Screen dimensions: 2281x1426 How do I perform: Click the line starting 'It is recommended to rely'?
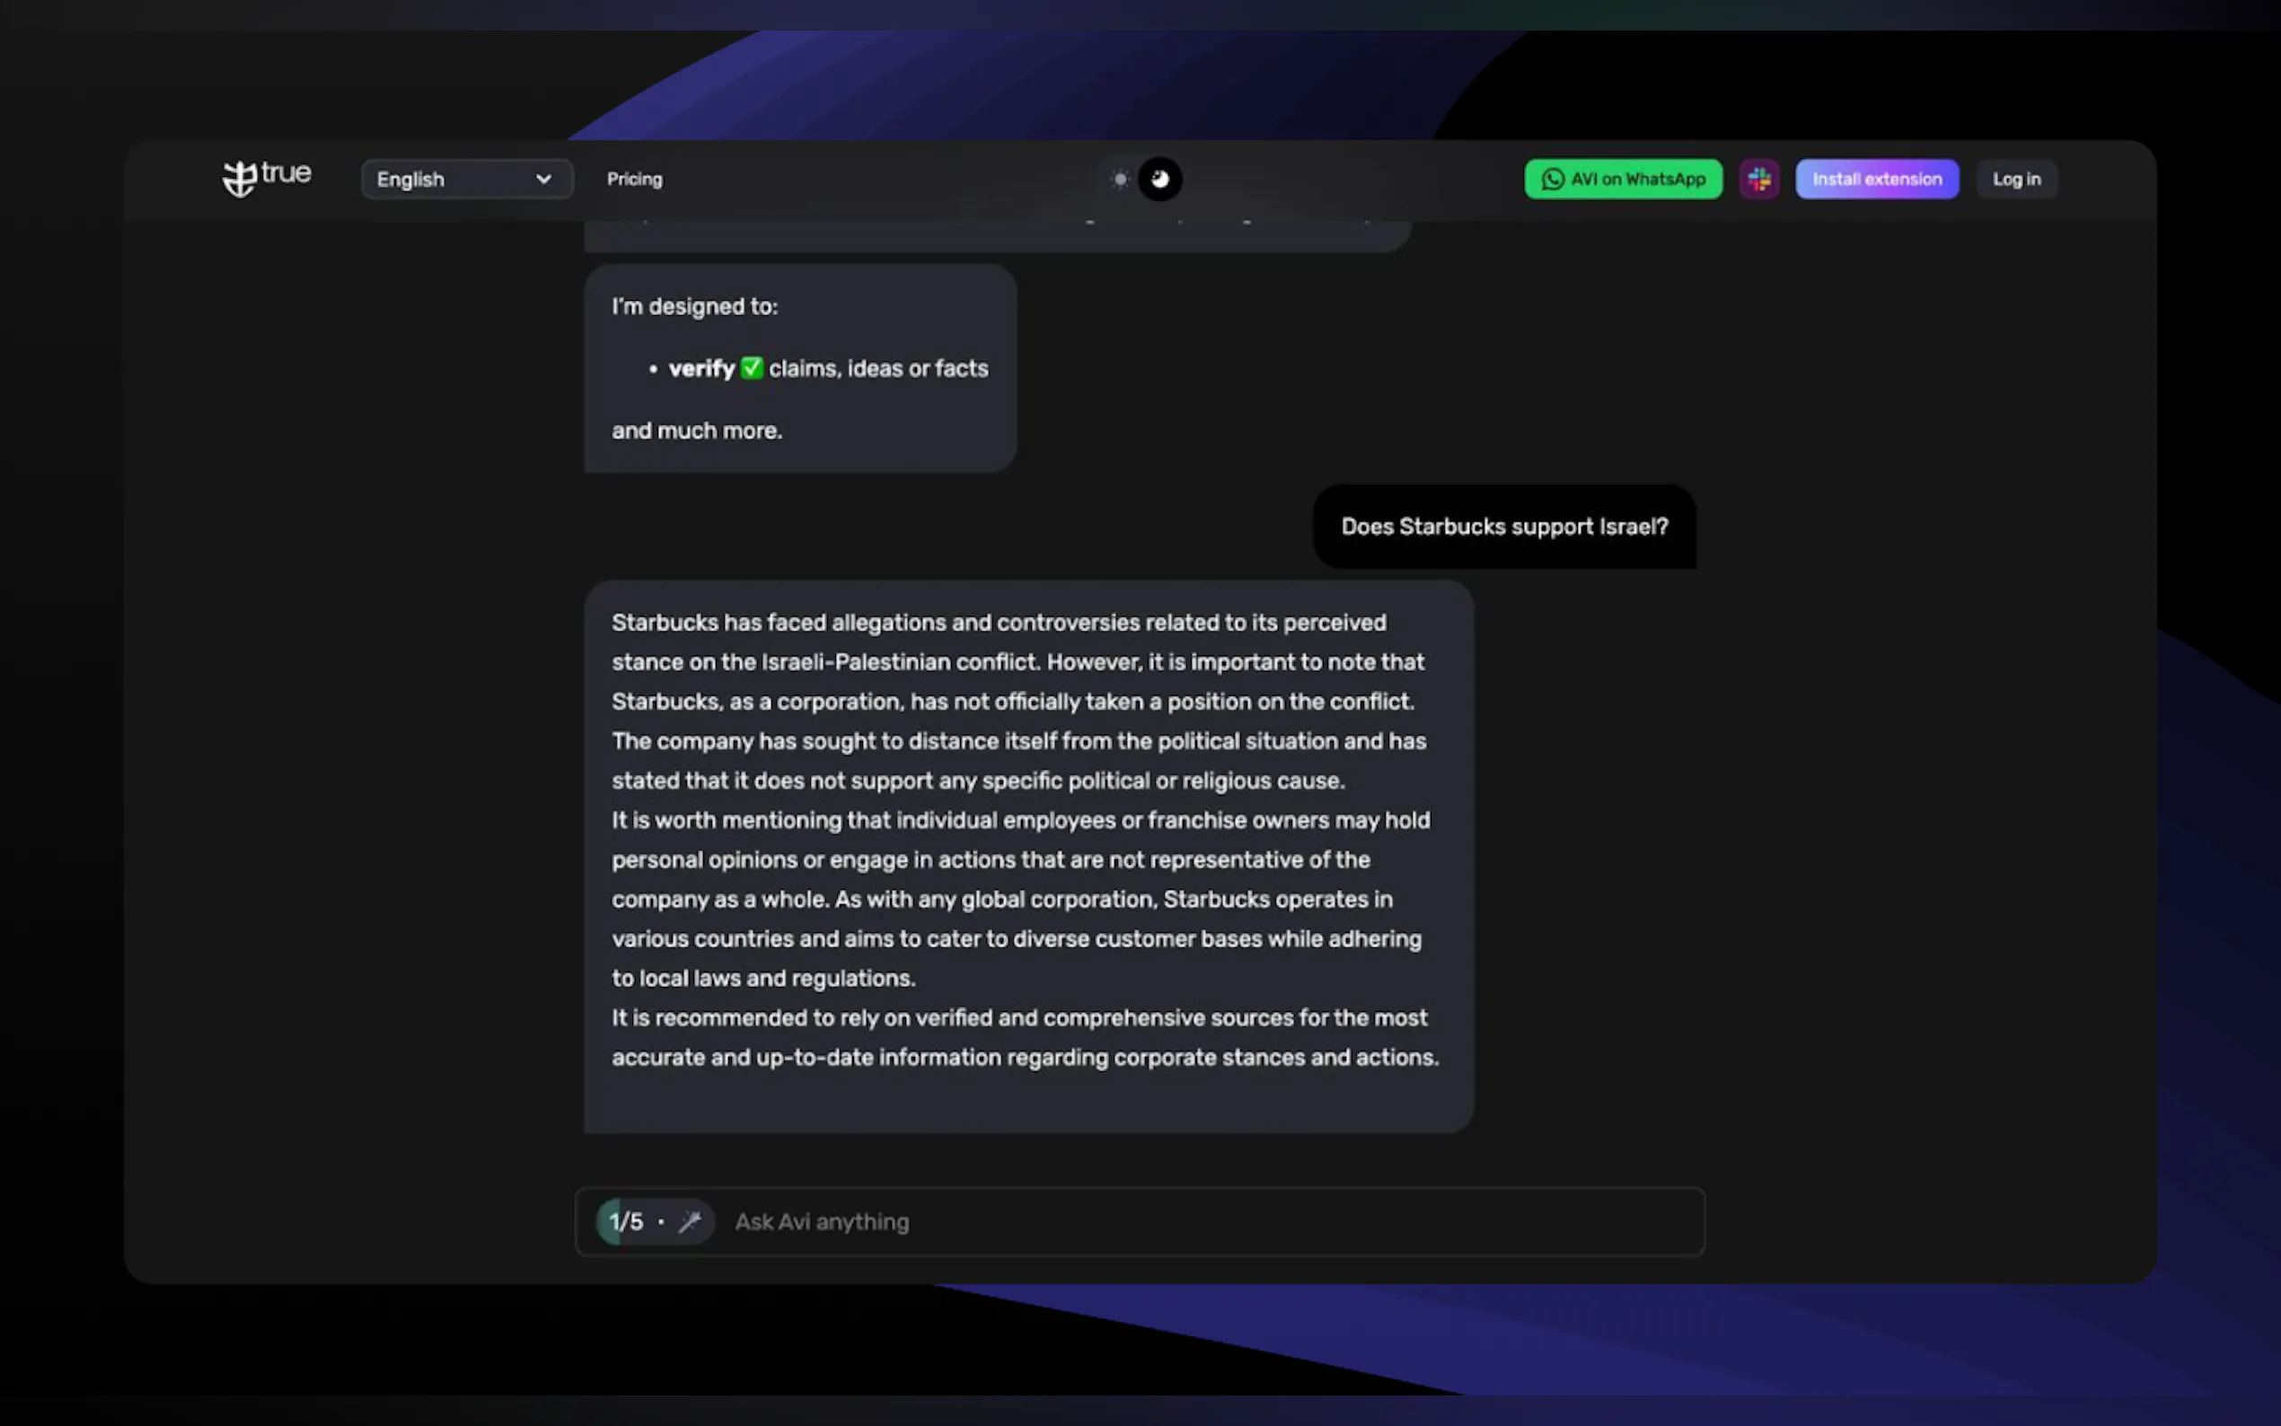1019,1017
